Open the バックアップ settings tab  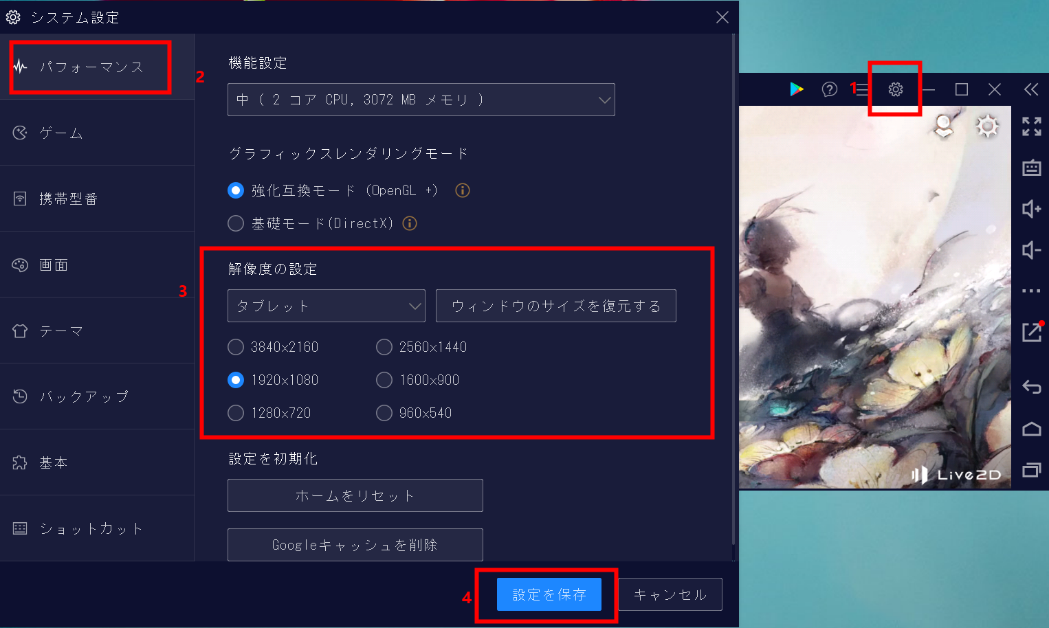[x=97, y=396]
